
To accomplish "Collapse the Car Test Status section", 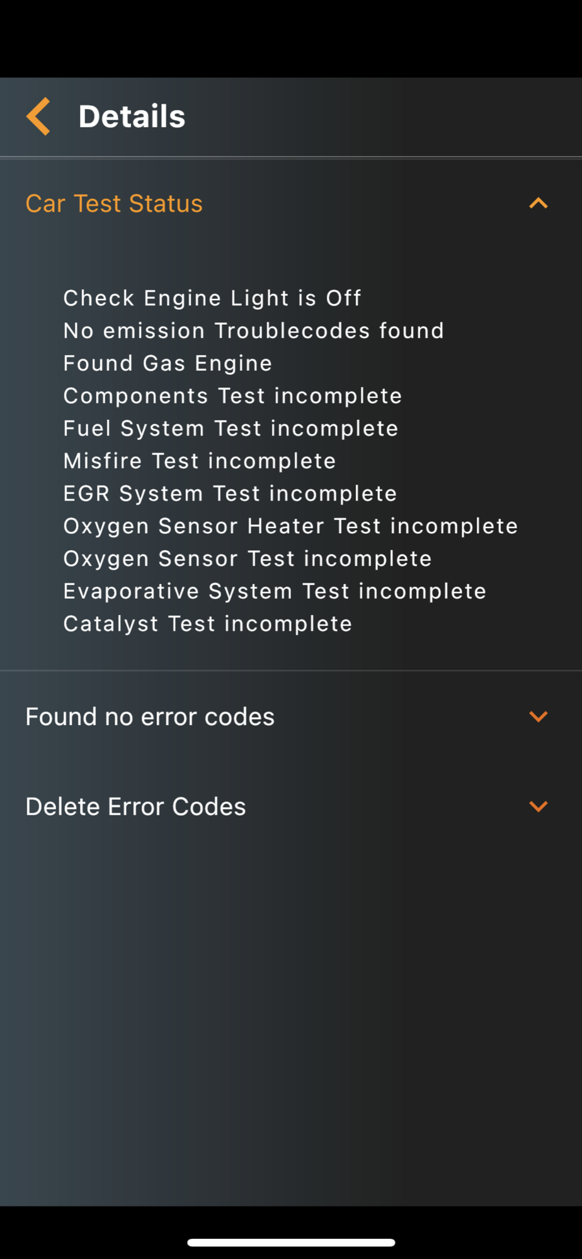I will [x=539, y=203].
